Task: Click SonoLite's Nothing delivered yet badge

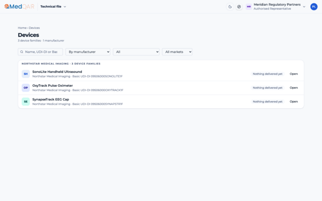Action: point(267,74)
